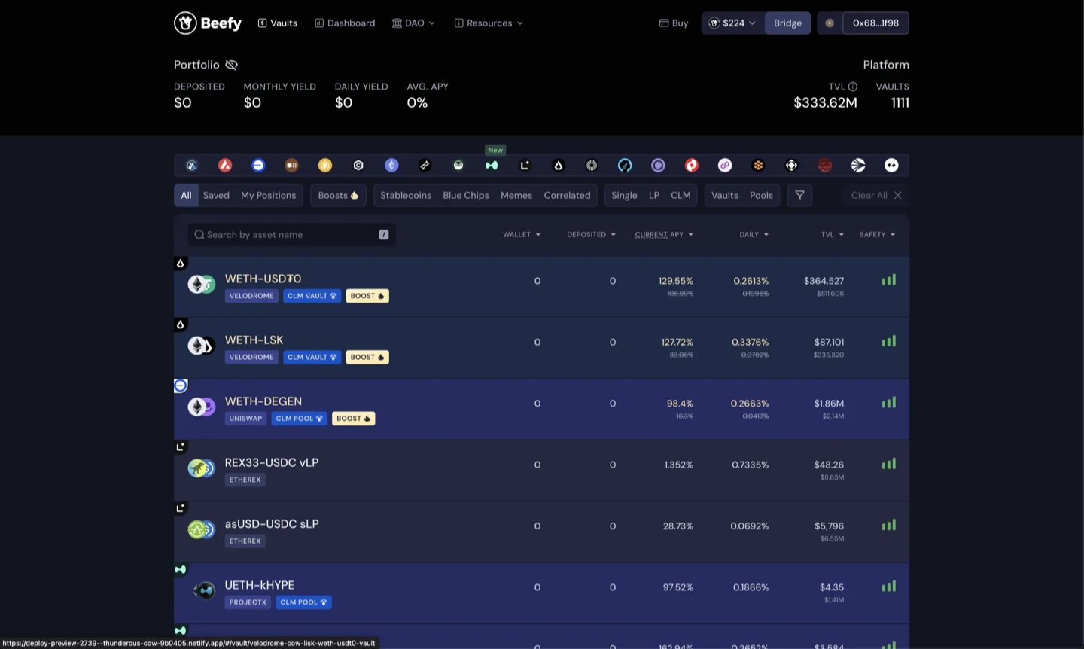Click the Bridge button
Viewport: 1084px width, 649px height.
click(x=787, y=23)
